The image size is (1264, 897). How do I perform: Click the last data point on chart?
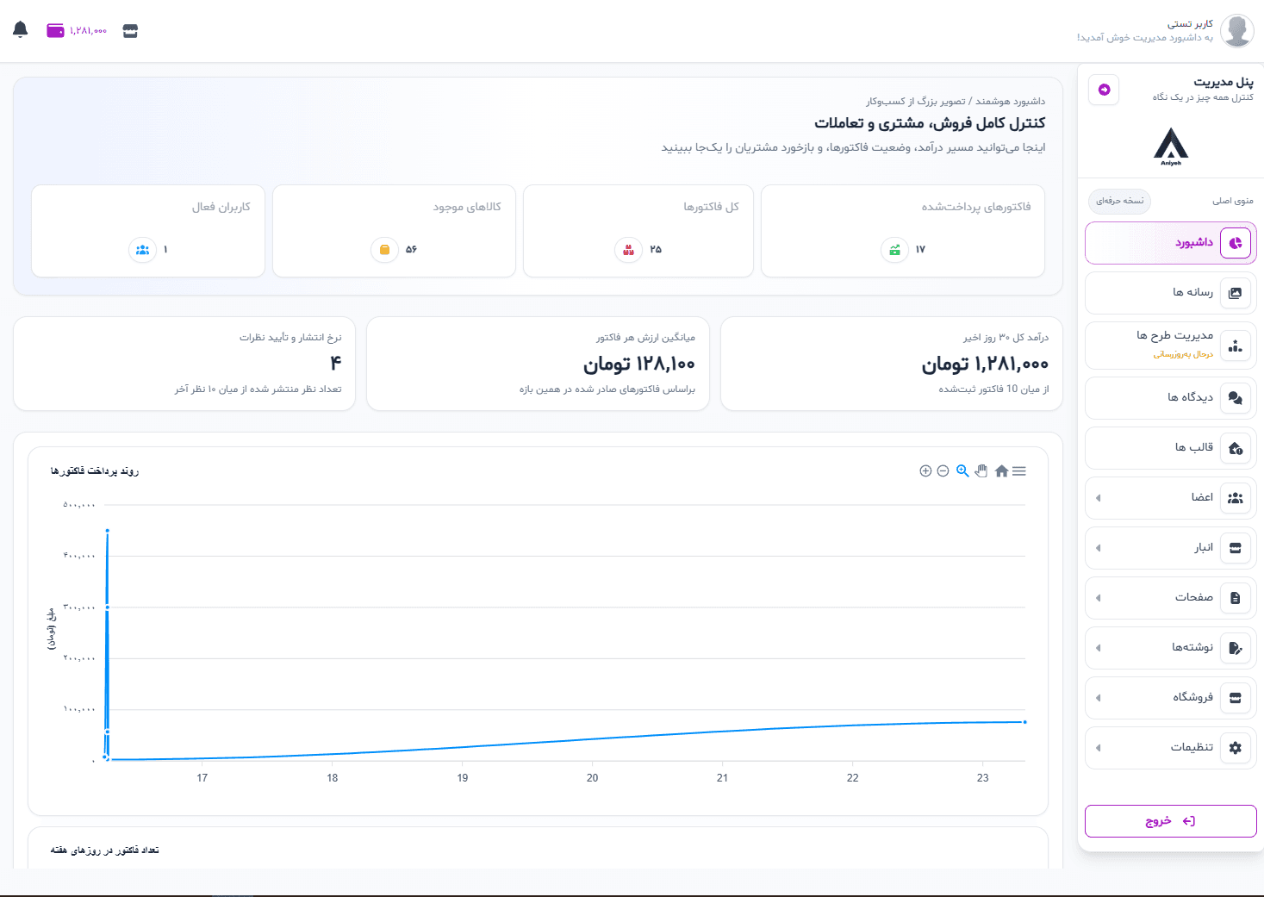coord(1024,722)
